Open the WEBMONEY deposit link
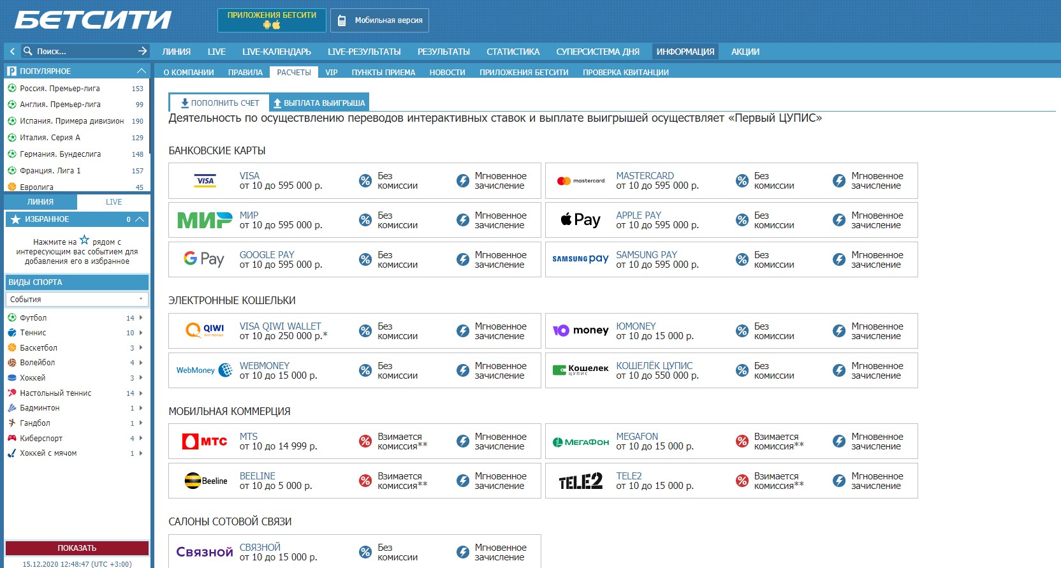The height and width of the screenshot is (568, 1061). click(x=265, y=366)
